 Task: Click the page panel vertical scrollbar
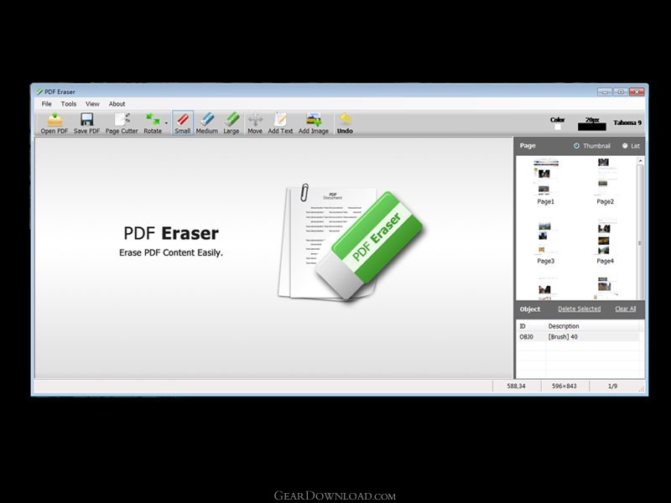(640, 228)
